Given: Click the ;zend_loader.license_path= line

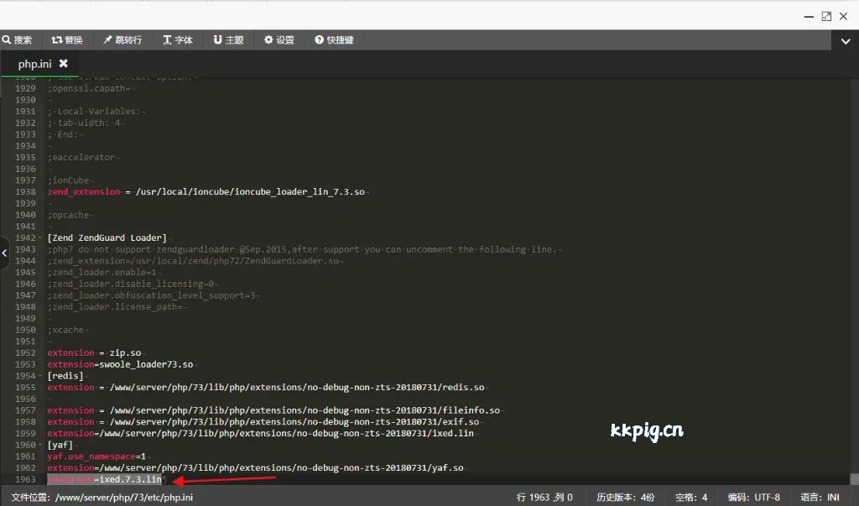Looking at the screenshot, I should tap(115, 307).
